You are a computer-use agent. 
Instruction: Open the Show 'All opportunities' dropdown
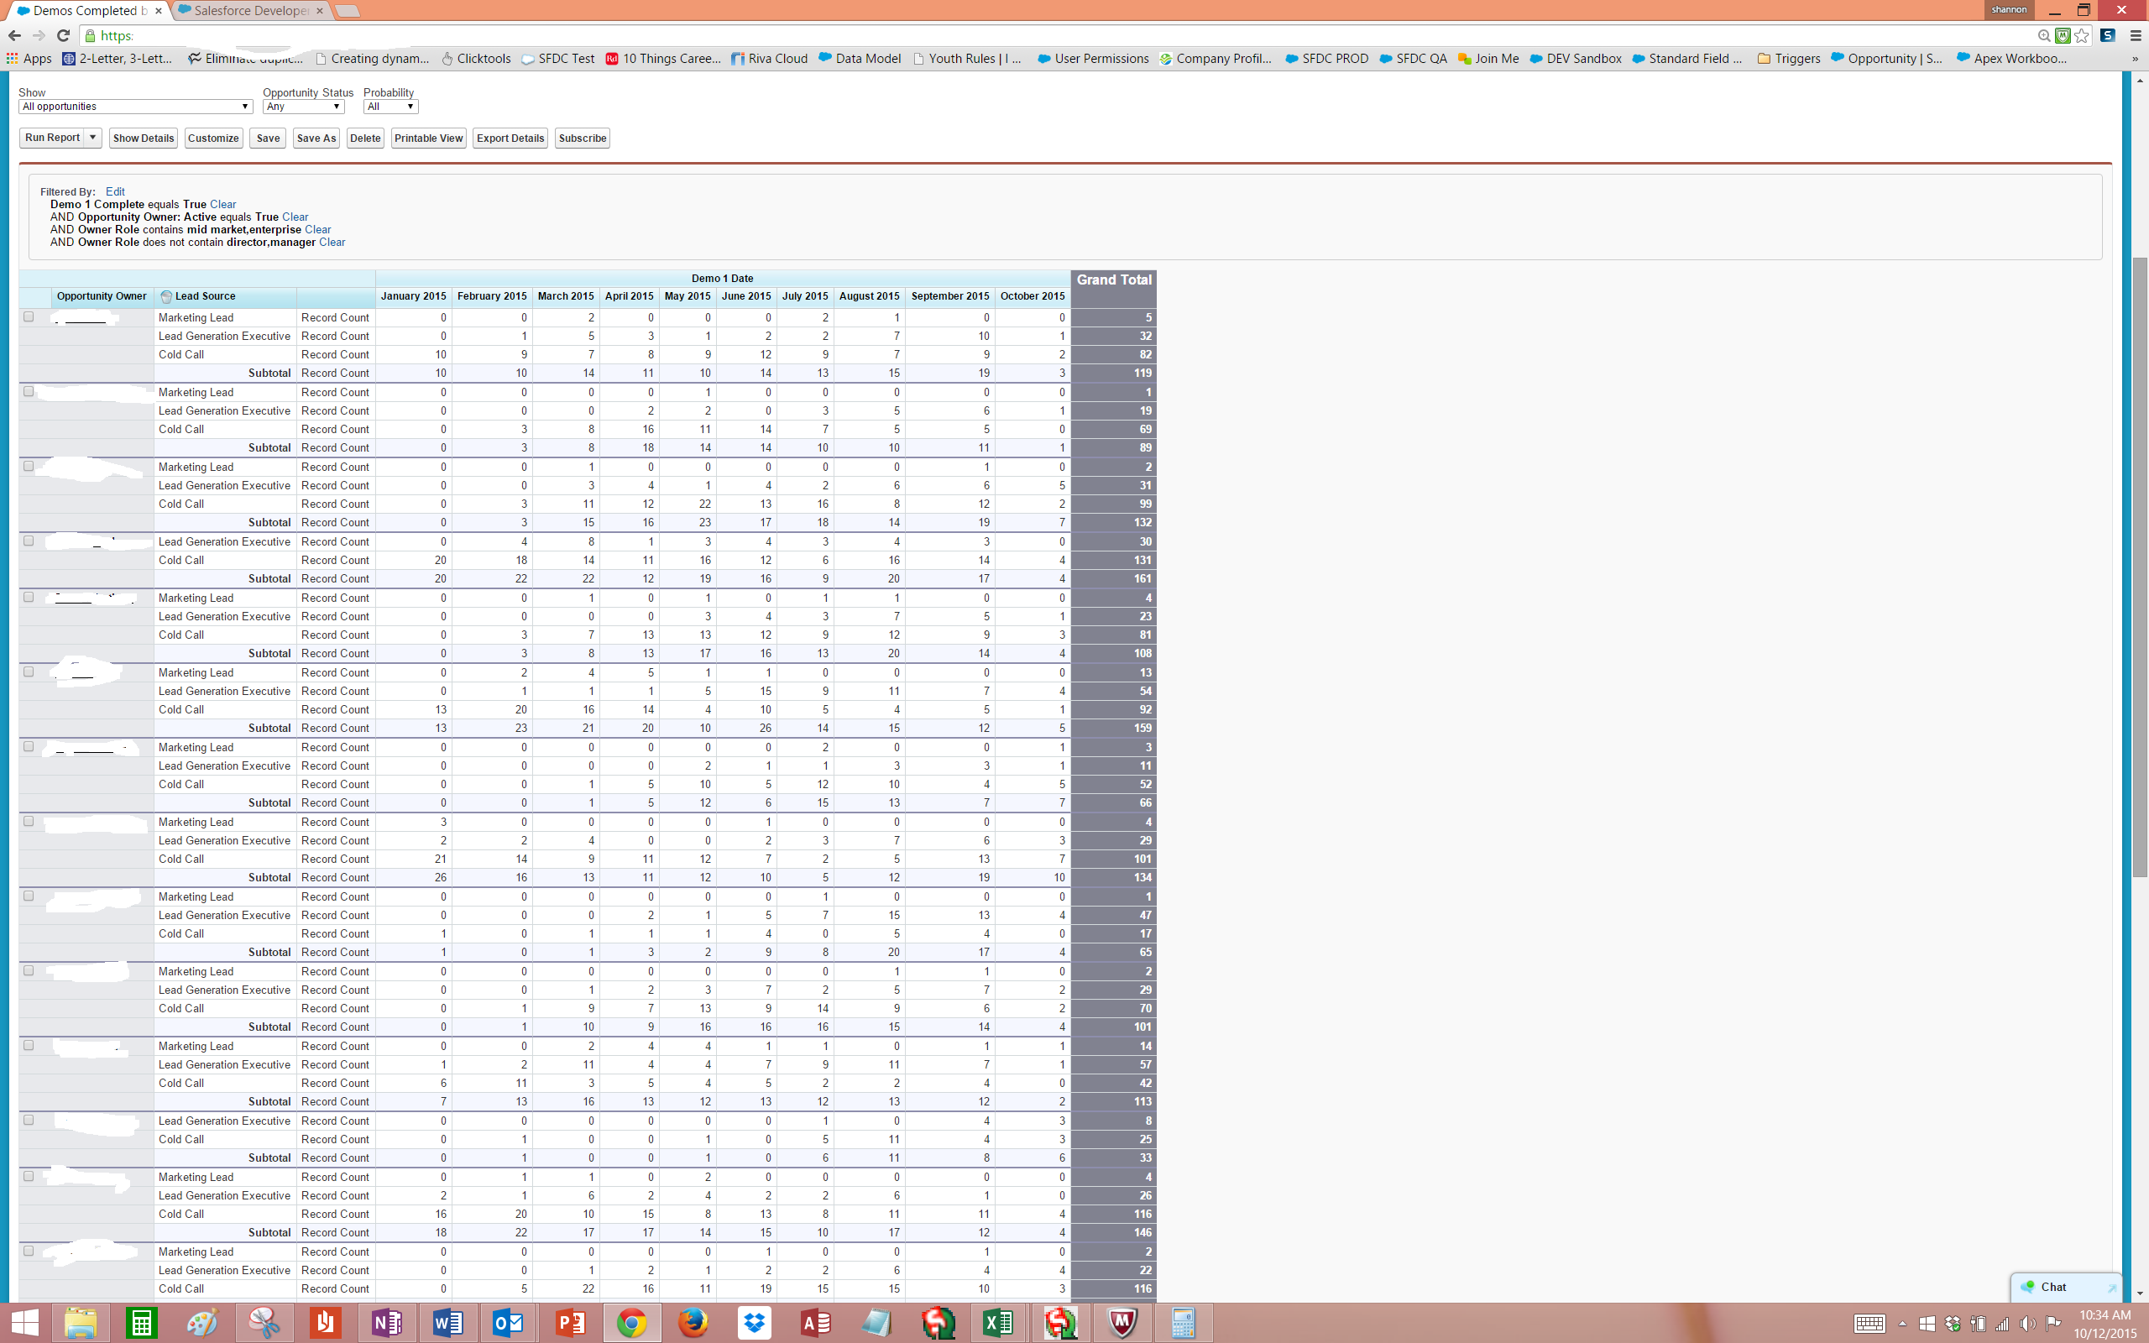(x=135, y=107)
